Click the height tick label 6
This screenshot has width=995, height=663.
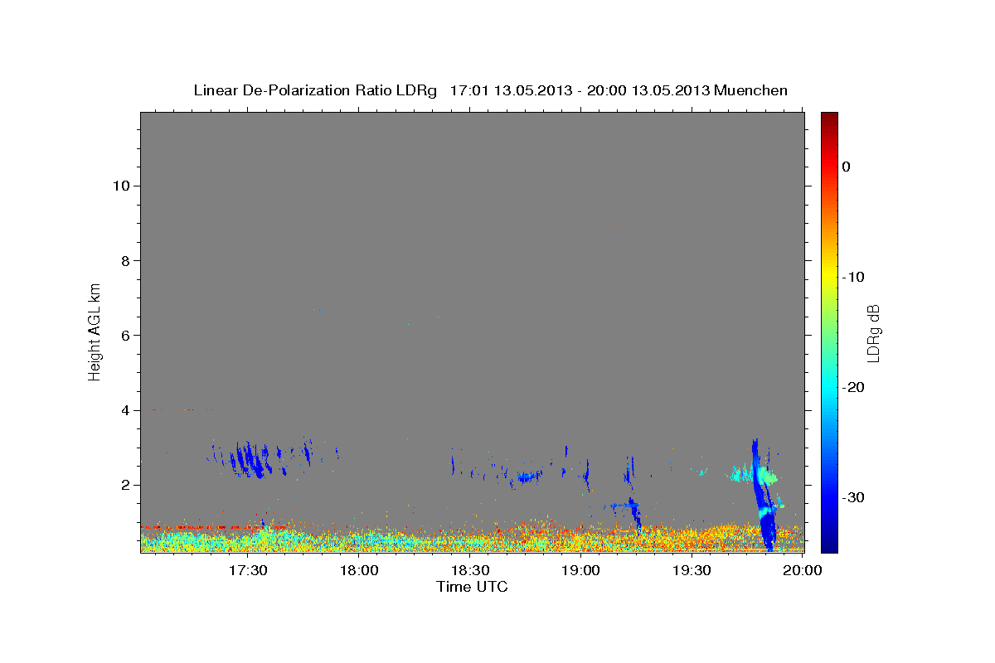tap(124, 335)
